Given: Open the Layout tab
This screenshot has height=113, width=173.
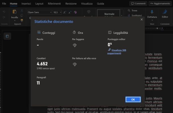Looking at the screenshot, I should [39, 4].
